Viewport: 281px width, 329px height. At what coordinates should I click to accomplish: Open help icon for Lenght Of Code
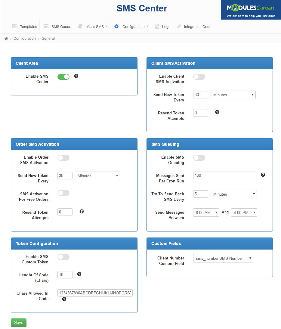79,274
